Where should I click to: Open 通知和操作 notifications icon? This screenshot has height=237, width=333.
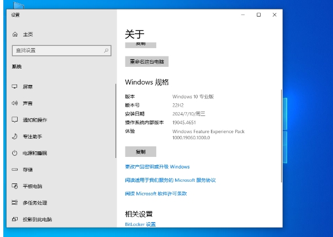15,120
